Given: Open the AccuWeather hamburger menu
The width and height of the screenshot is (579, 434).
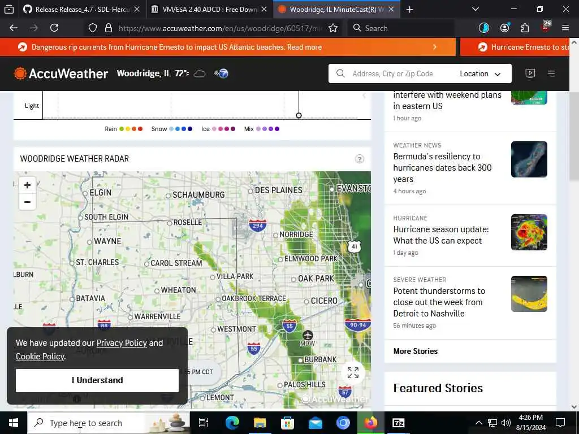Looking at the screenshot, I should (x=551, y=73).
